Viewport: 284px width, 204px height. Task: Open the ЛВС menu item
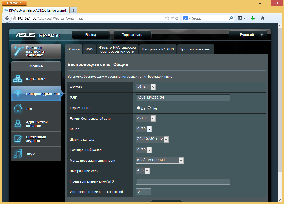pyautogui.click(x=36, y=109)
